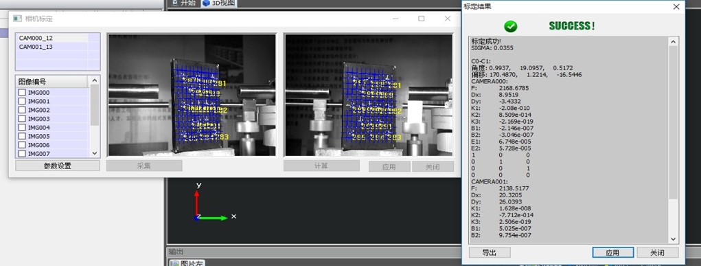Click the 导出 export button
701x266 pixels.
point(490,252)
